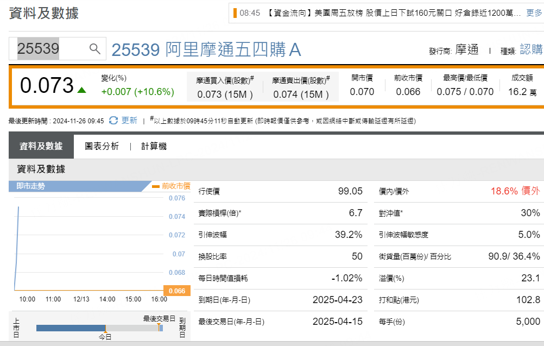
Task: Click the expiry date 2025-04-23
Action: click(337, 300)
